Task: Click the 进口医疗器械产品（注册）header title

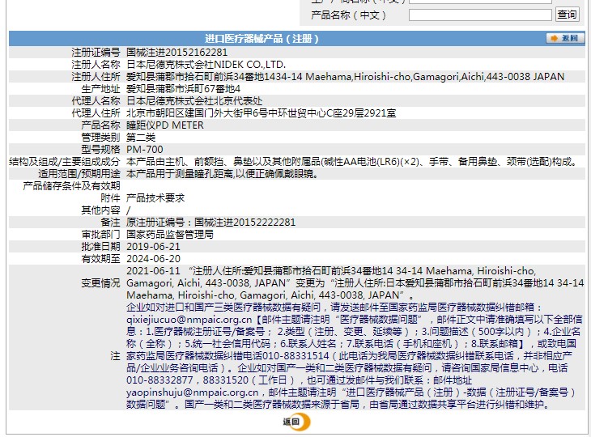Action: click(x=261, y=38)
